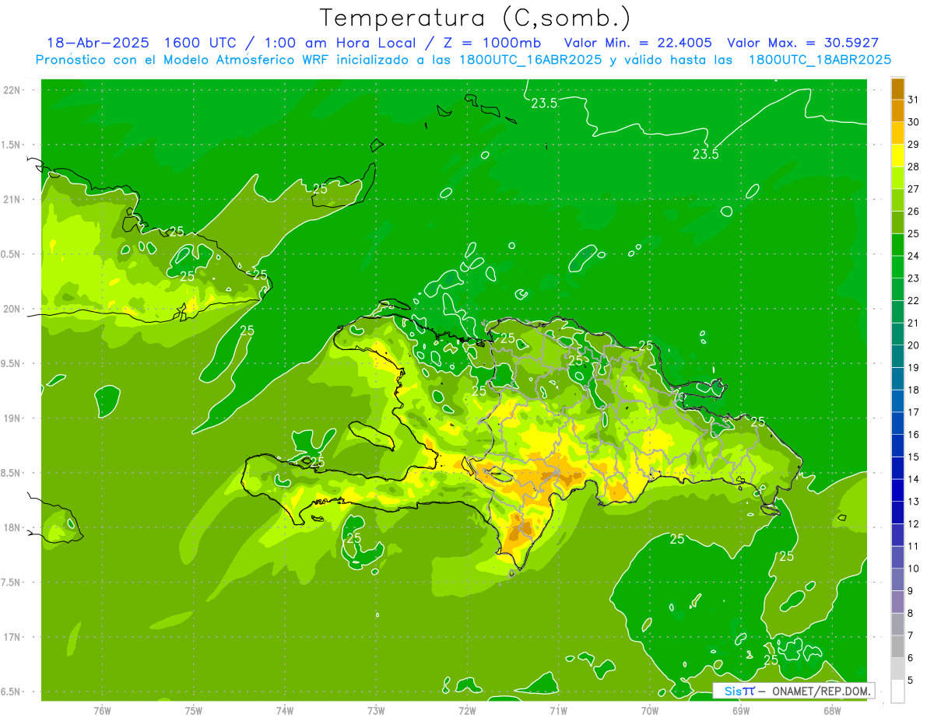The width and height of the screenshot is (934, 721).
Task: Click purple swatch between 9 and 10
Action: pyautogui.click(x=897, y=579)
